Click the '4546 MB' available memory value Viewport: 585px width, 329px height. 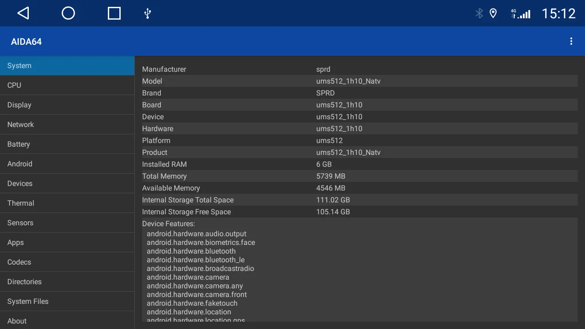pyautogui.click(x=331, y=188)
